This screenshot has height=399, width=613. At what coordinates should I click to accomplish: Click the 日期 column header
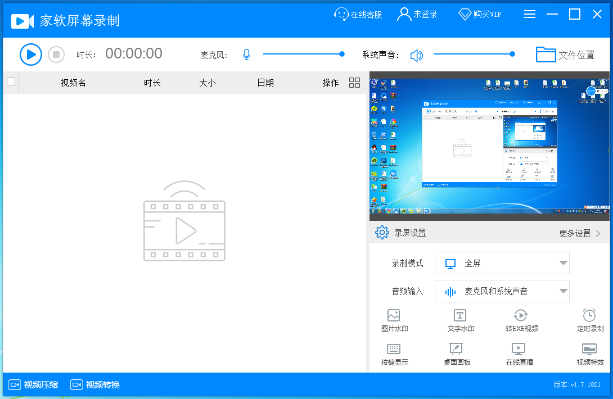pos(265,83)
